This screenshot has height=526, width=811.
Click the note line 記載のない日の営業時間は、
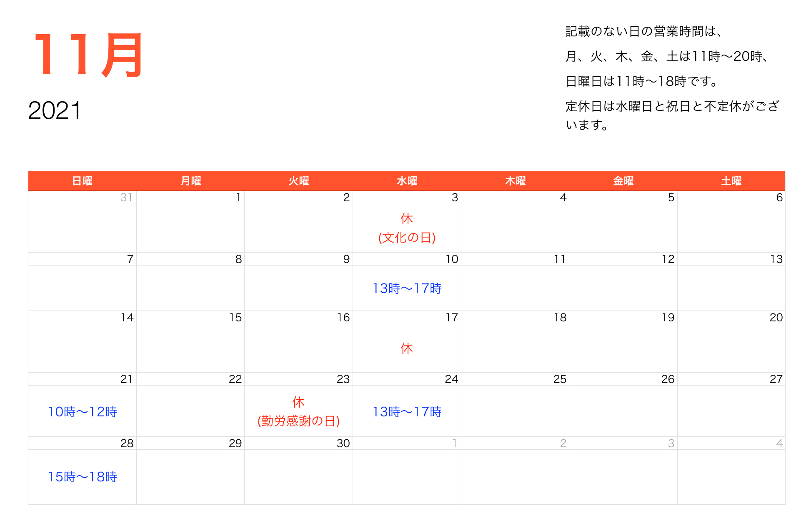coord(643,31)
